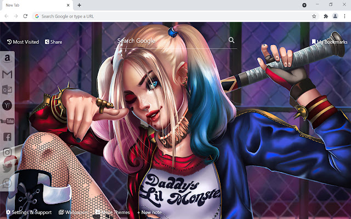Go forward to next page
351x219 pixels.
pos(16,16)
